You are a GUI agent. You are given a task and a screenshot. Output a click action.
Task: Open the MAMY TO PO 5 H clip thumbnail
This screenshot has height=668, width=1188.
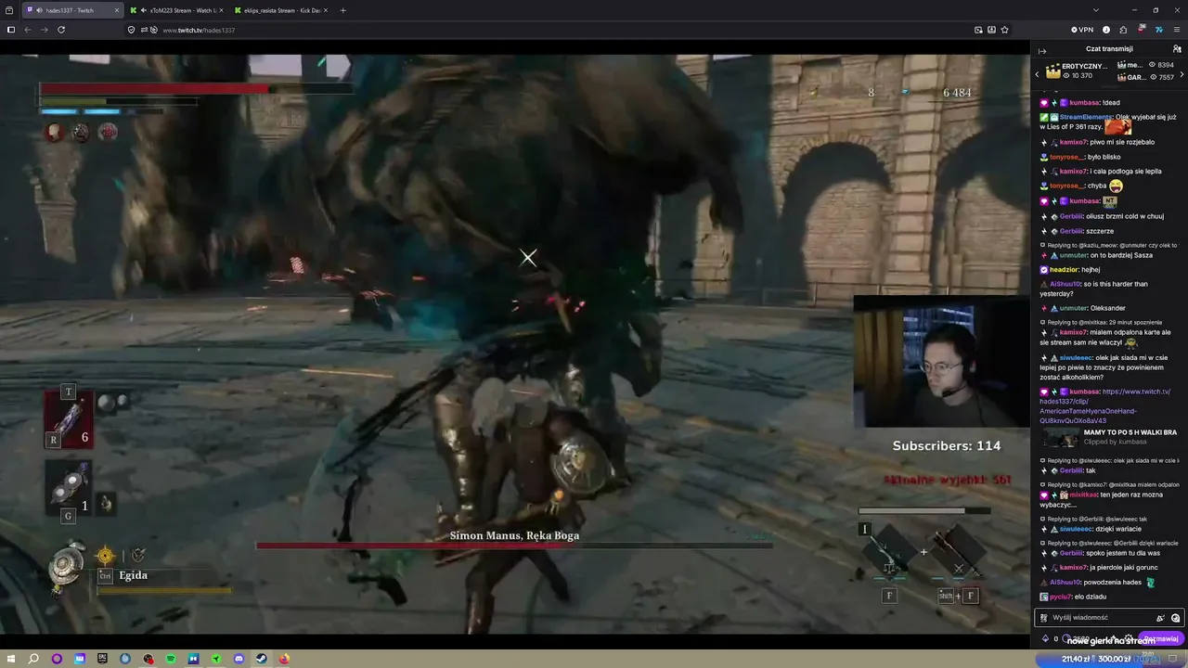point(1059,437)
